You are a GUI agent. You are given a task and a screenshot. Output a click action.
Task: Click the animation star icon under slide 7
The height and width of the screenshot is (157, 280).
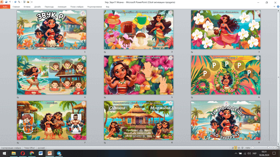coord(18,143)
